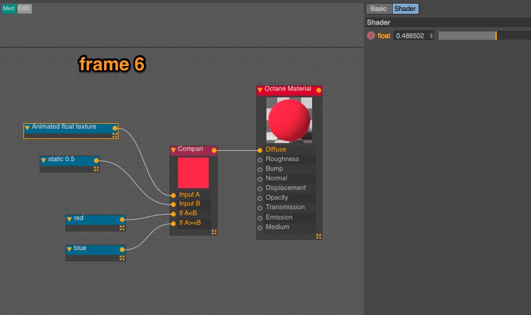Image resolution: width=531 pixels, height=315 pixels.
Task: Click resize icon on red node
Action: coord(122,228)
